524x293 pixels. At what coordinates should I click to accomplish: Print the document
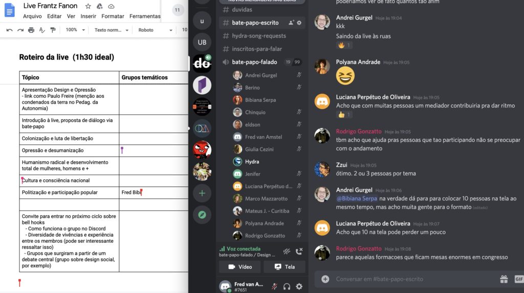31,30
